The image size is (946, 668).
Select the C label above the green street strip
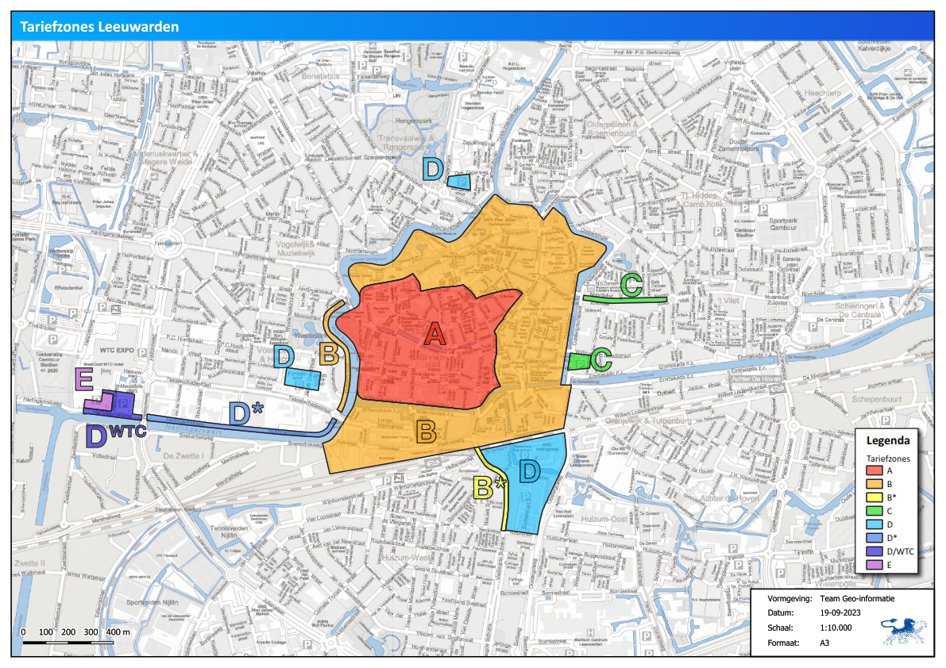[x=631, y=285]
